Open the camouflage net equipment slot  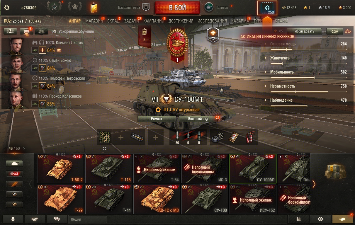click(104, 137)
